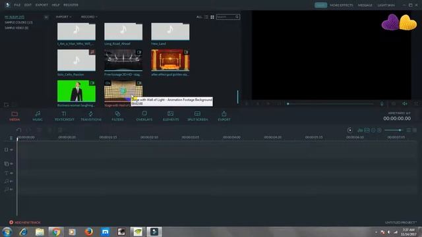Switch to the Text/Credit tab
This screenshot has height=237, width=422.
pos(64,116)
